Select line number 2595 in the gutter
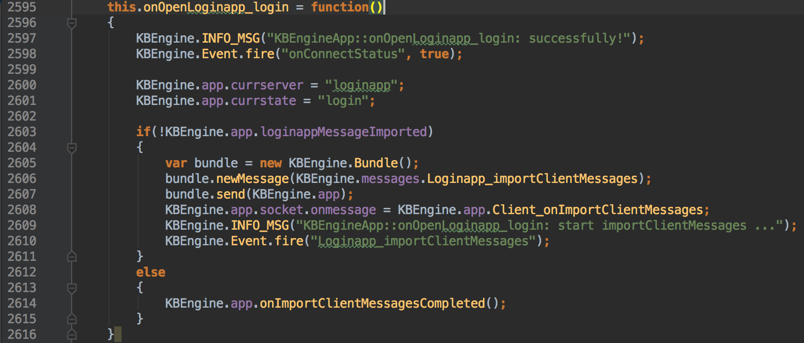Screen dimensions: 804x343 pyautogui.click(x=21, y=7)
